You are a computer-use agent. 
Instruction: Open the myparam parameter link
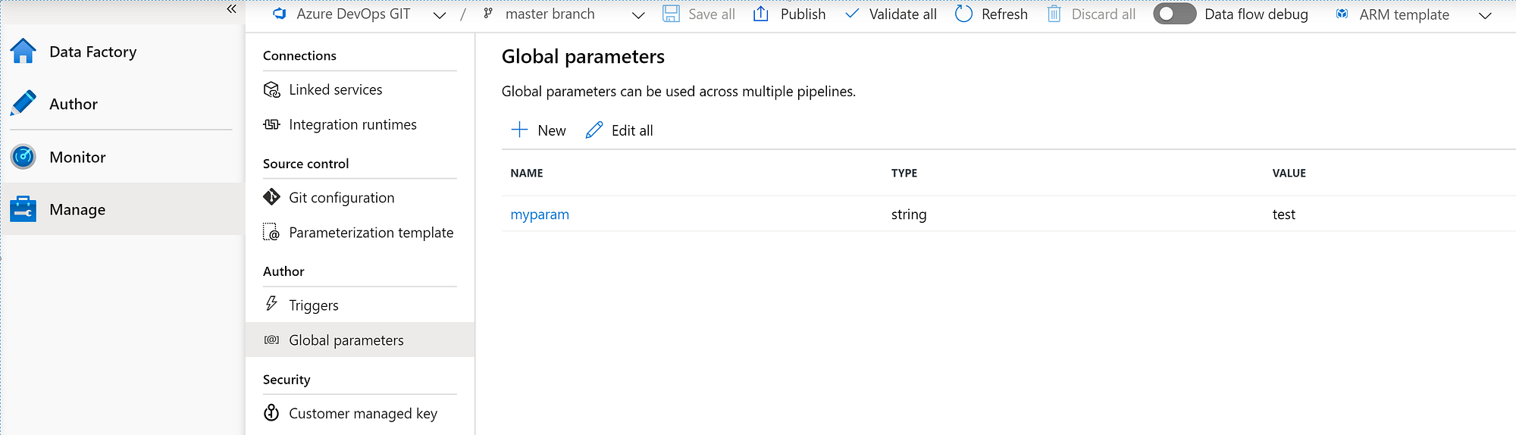click(540, 214)
